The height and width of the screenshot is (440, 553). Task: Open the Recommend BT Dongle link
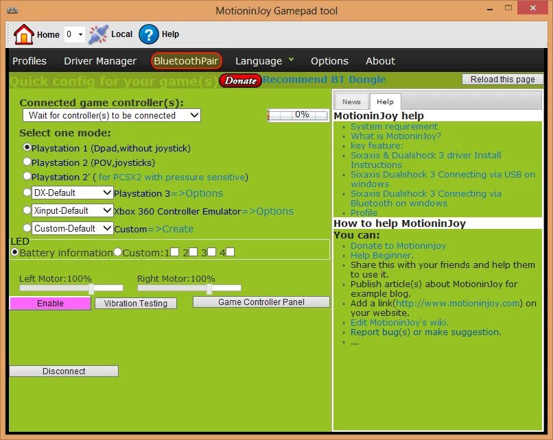(324, 80)
